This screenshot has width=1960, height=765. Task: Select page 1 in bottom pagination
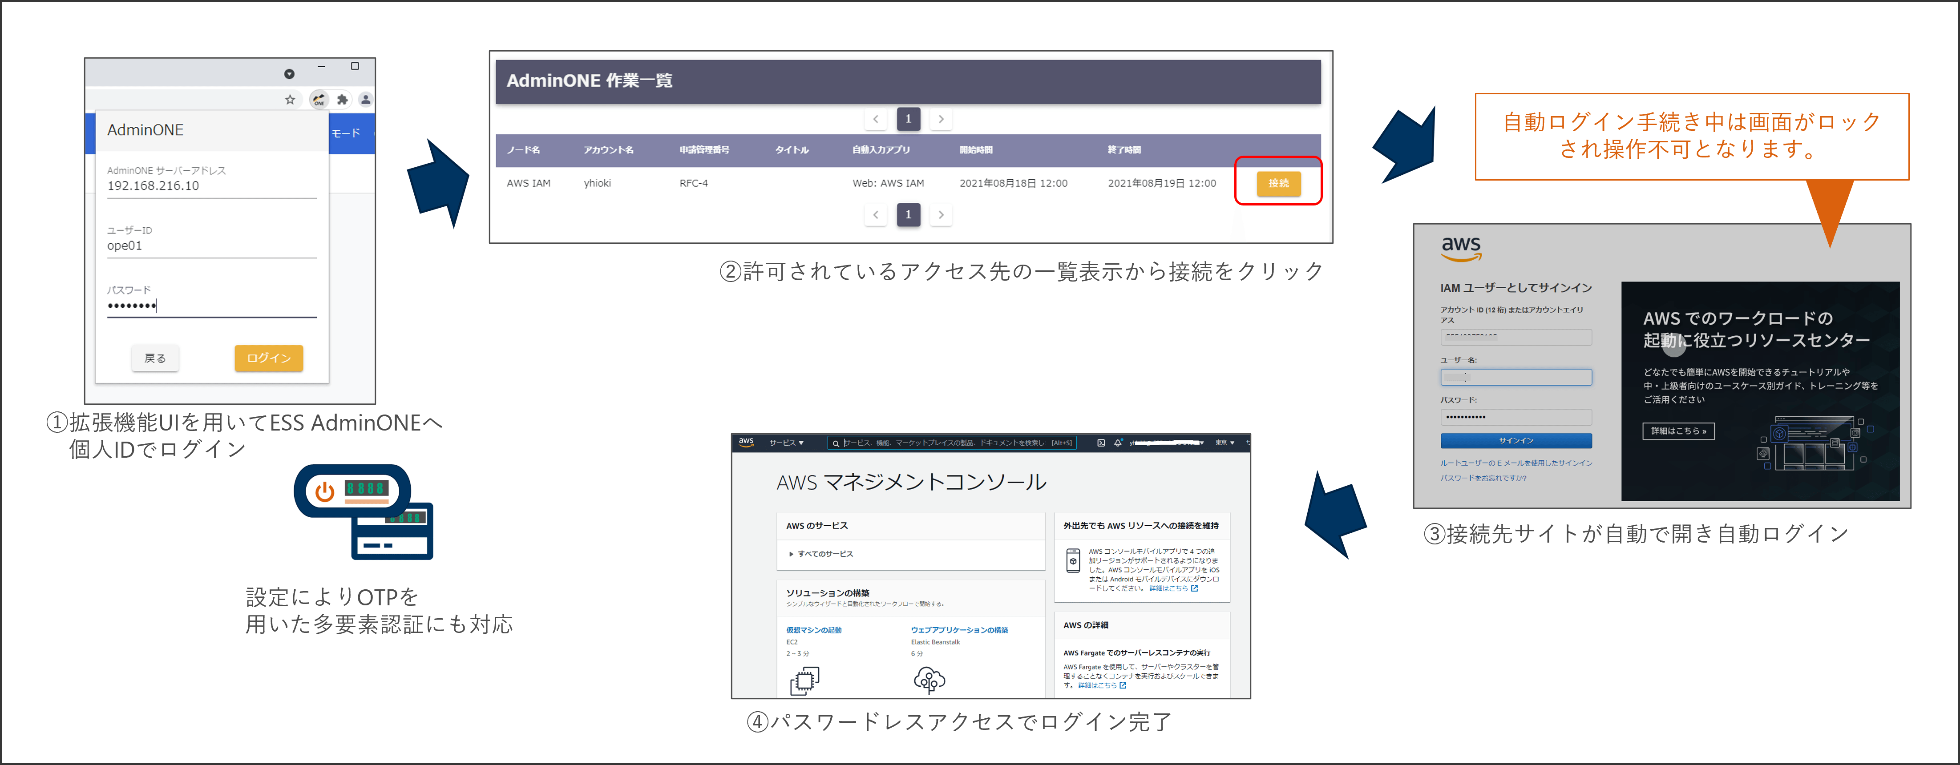pos(908,214)
